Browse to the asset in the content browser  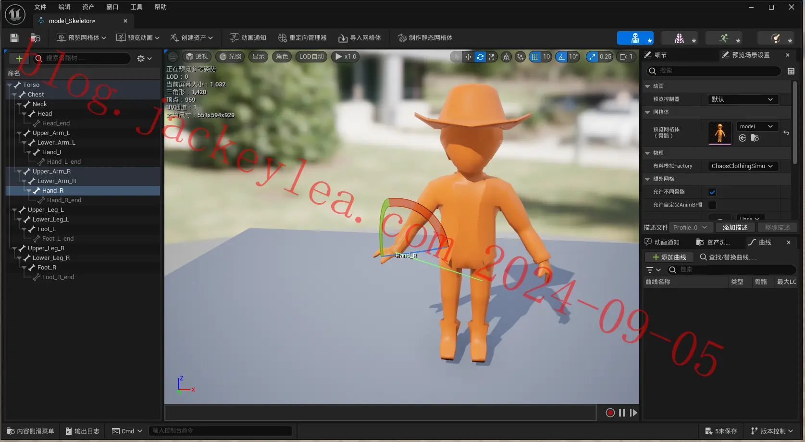pyautogui.click(x=35, y=38)
